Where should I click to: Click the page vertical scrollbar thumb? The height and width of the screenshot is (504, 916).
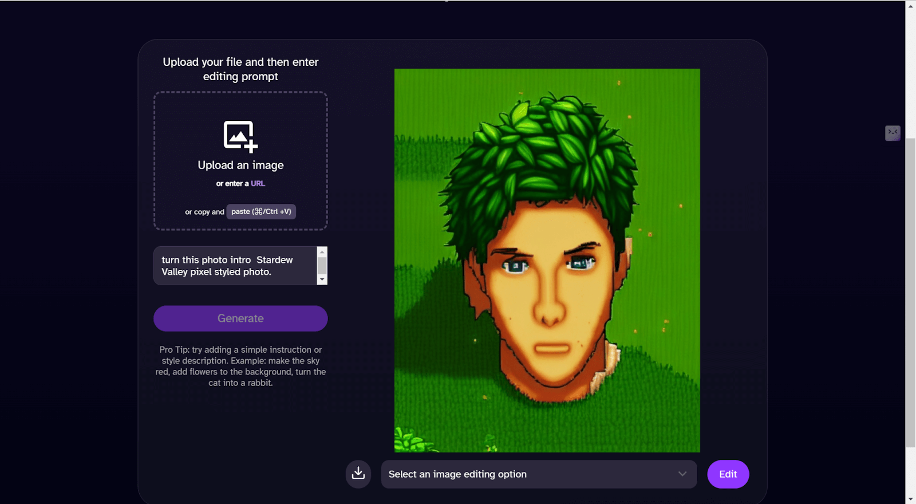(x=910, y=292)
